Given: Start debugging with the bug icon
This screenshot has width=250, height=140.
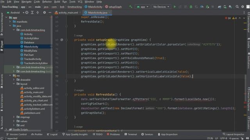Looking at the screenshot, I should (191, 7).
